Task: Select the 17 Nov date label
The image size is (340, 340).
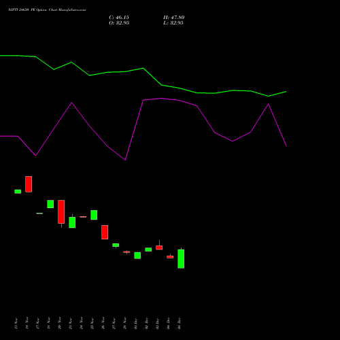Action: (38, 323)
